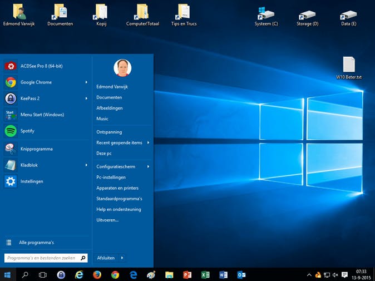Open PowerPoint from the taskbar
This screenshot has height=281, width=375.
187,275
